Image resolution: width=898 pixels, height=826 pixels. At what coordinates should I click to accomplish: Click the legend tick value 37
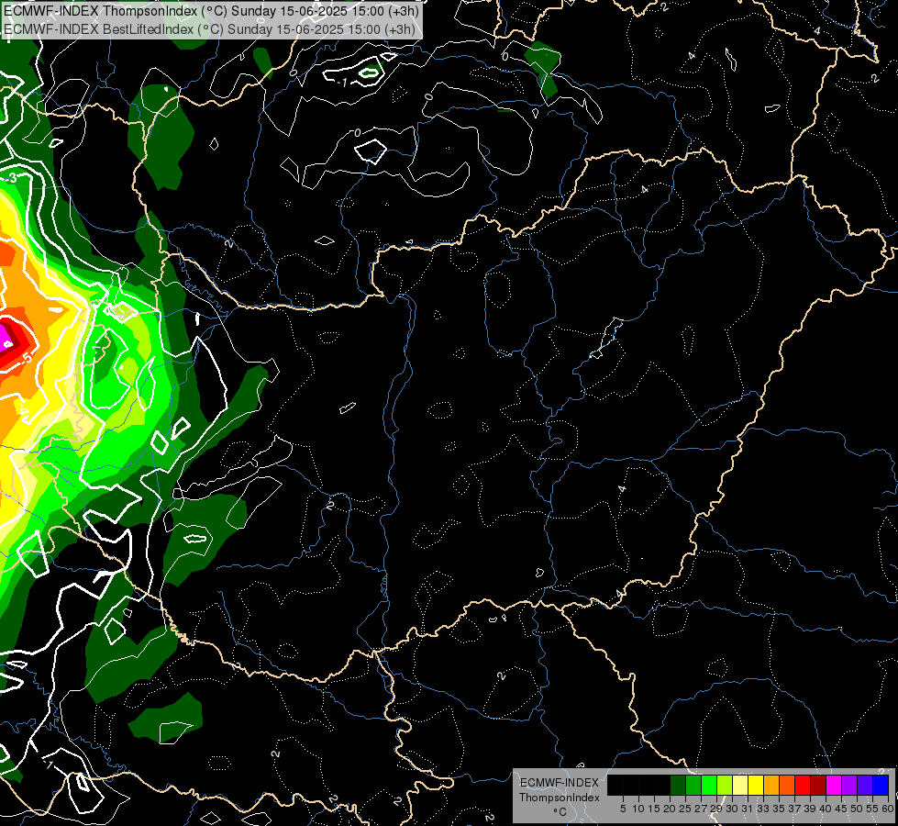794,809
